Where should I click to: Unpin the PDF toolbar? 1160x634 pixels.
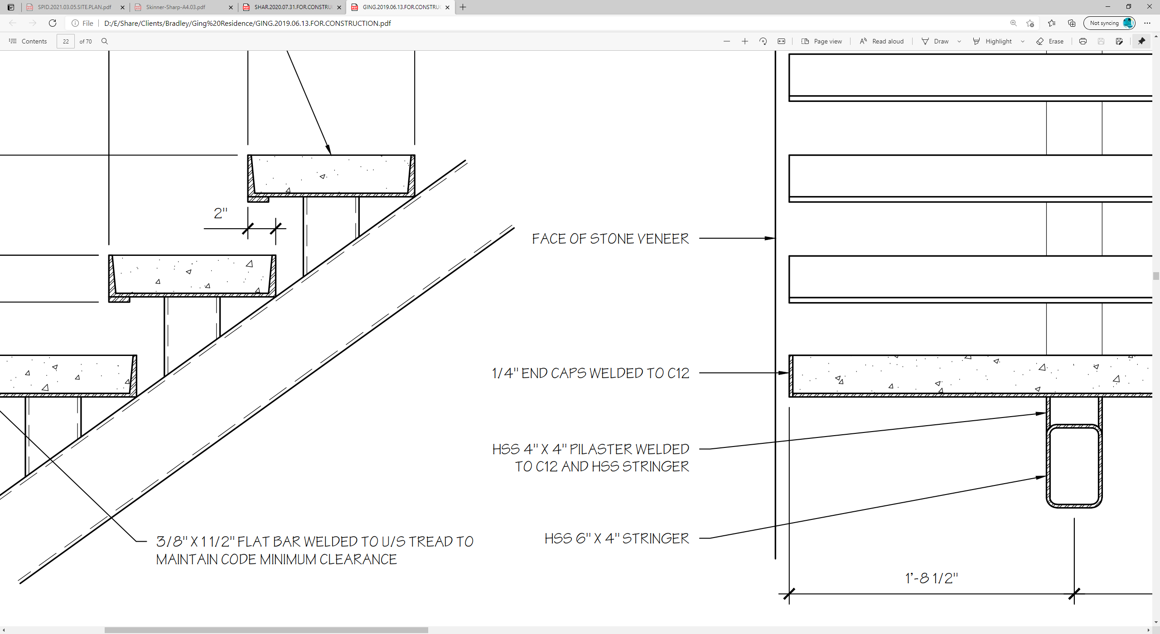coord(1141,41)
